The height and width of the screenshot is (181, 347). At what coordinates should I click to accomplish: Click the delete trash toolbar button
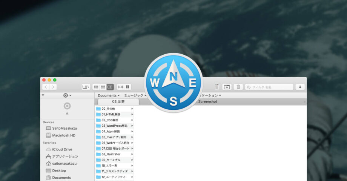(x=238, y=87)
